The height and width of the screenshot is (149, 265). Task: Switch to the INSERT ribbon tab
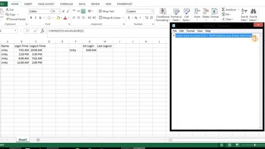[28, 4]
